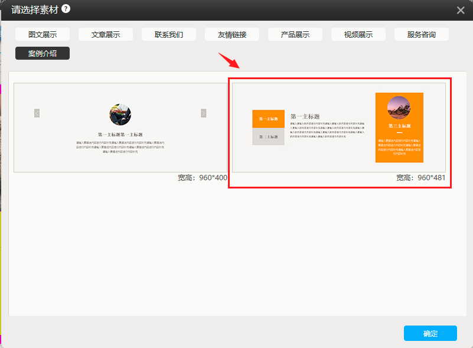Select the 联系我们 tab
Screen dimensions: 473x348
[x=169, y=34]
